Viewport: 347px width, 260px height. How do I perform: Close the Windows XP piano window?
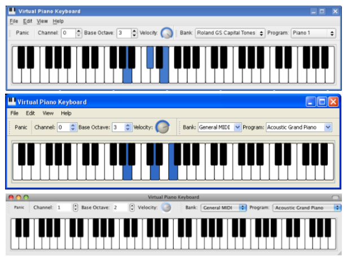coord(333,102)
